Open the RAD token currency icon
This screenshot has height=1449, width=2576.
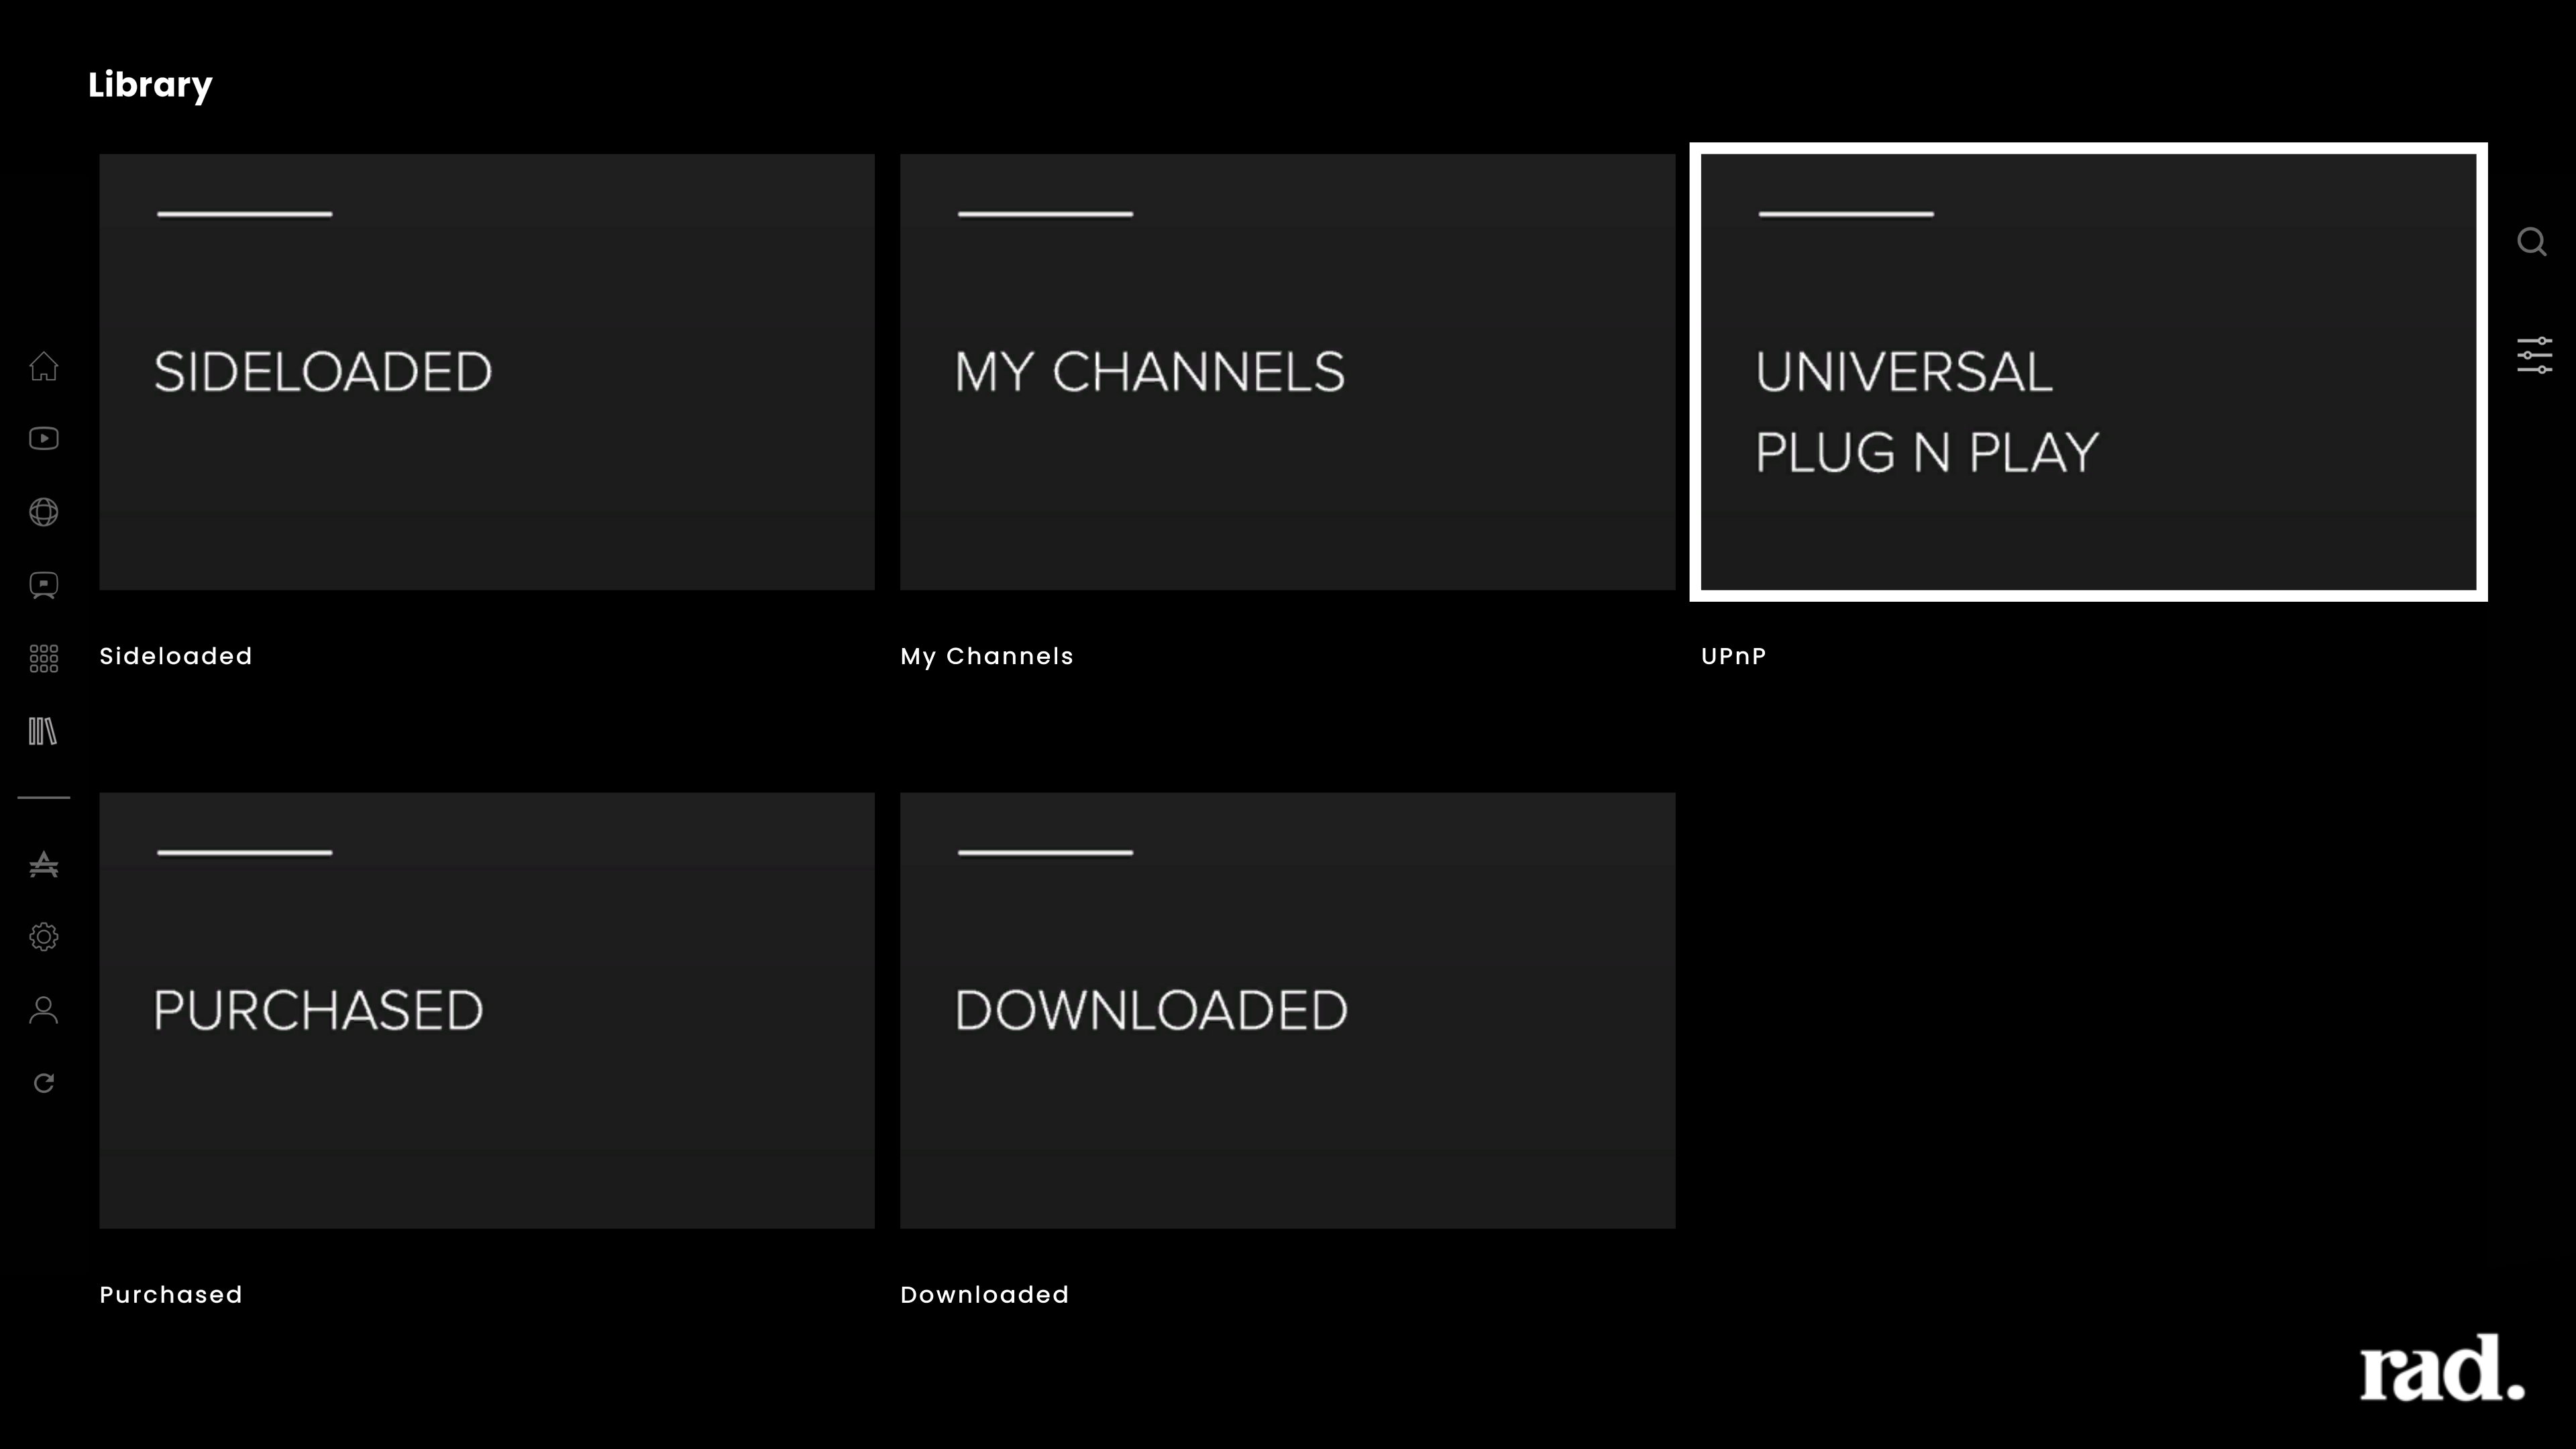[x=43, y=864]
